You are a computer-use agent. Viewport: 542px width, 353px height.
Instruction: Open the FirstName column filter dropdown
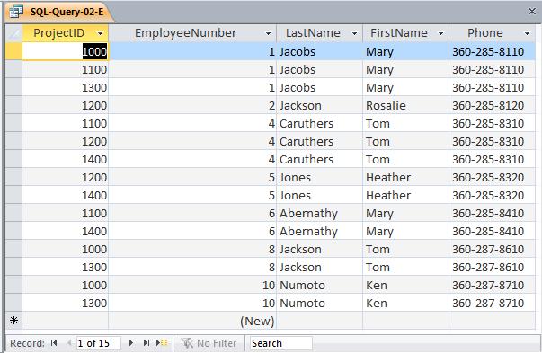point(440,33)
